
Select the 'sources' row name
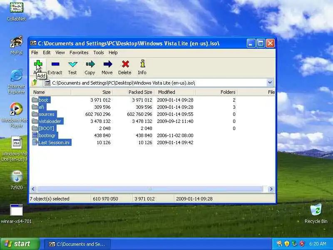click(x=47, y=114)
